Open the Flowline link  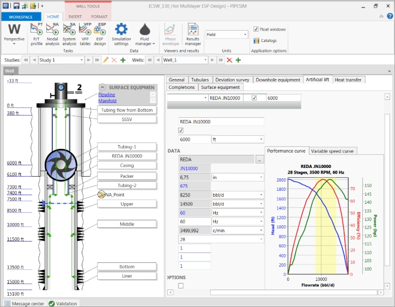[x=107, y=94]
